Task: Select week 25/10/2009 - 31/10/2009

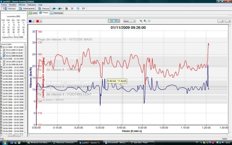Action: 13,59
